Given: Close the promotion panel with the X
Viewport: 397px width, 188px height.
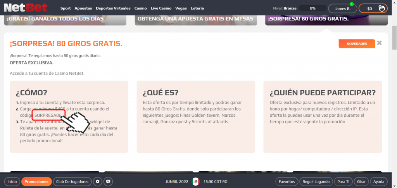Looking at the screenshot, I should 379,43.
